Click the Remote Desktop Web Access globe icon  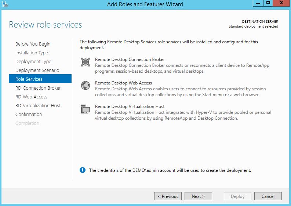pos(86,86)
